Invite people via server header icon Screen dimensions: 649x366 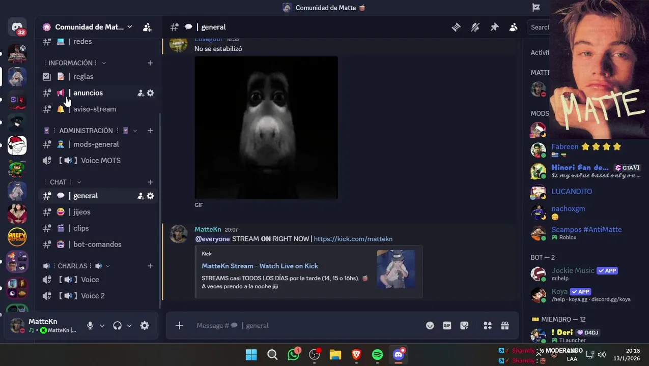tap(147, 27)
